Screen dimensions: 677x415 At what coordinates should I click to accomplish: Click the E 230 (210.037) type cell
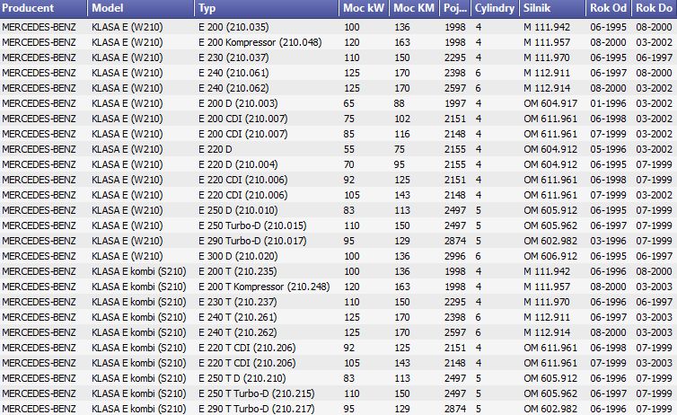(233, 57)
